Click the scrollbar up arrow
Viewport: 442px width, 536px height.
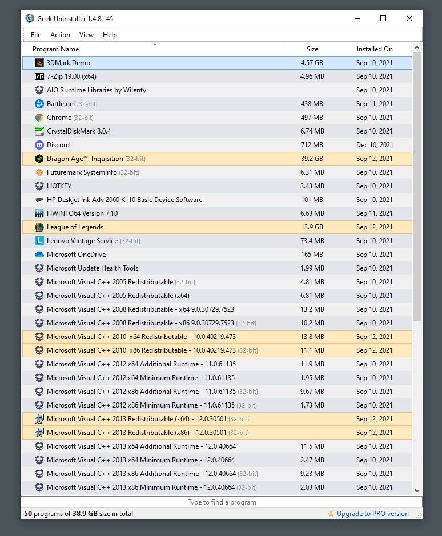point(417,47)
